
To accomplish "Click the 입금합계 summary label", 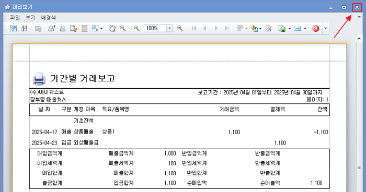I will coord(124,183).
